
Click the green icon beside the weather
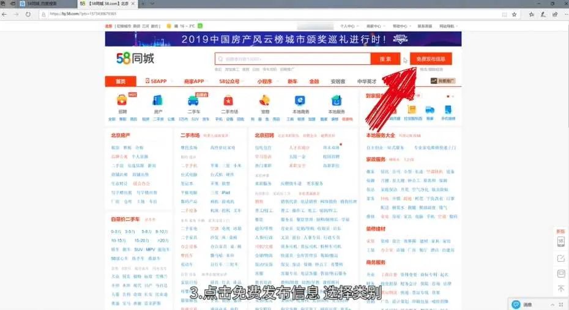[x=200, y=26]
